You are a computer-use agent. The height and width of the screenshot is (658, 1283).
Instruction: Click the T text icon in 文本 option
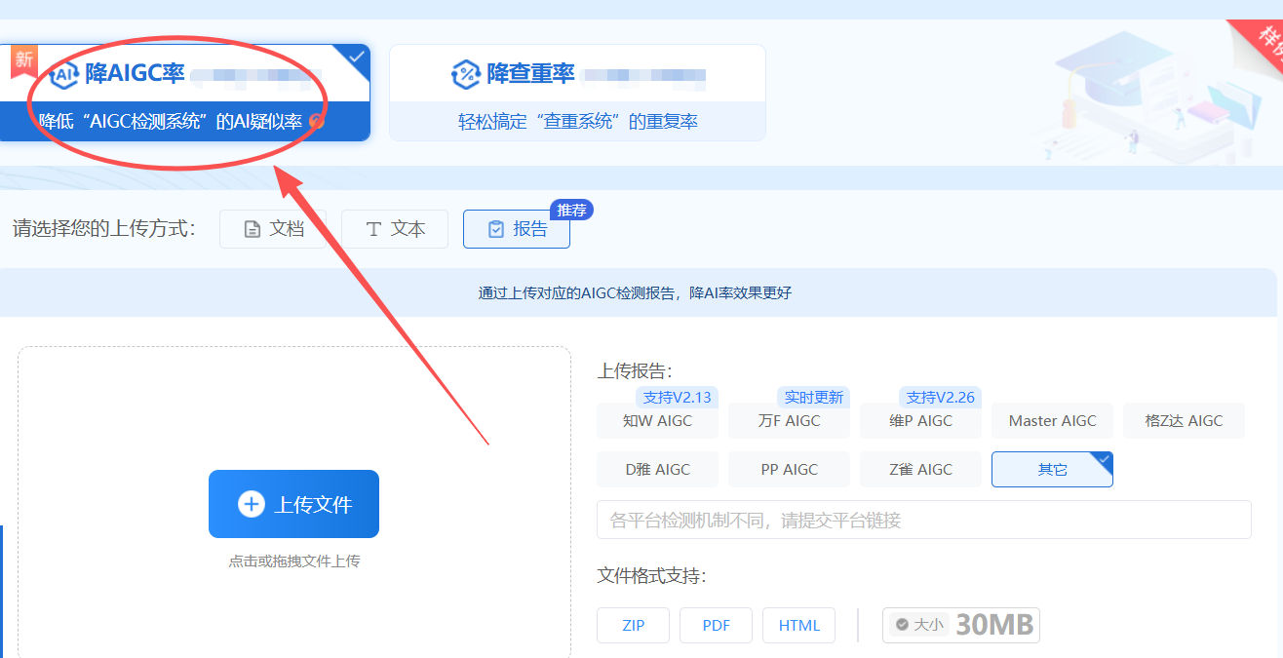pyautogui.click(x=373, y=230)
